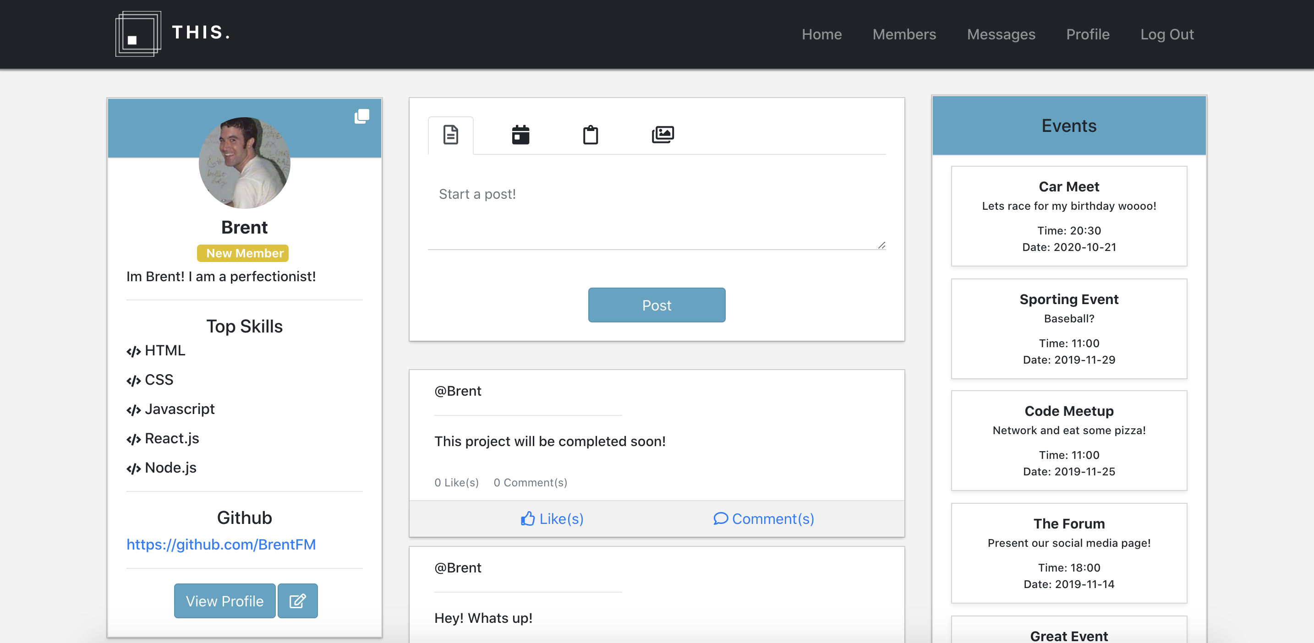The image size is (1314, 643).
Task: Switch to the calendar event tab
Action: pyautogui.click(x=520, y=135)
